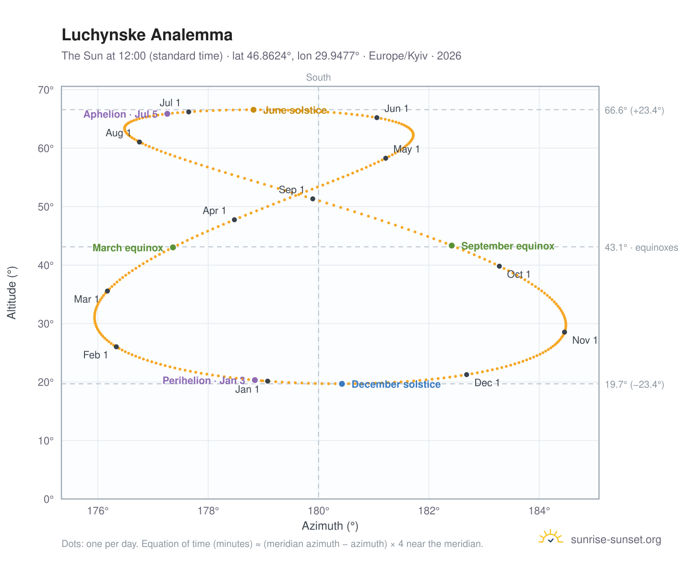Click the 60° altitude tick label

click(46, 149)
